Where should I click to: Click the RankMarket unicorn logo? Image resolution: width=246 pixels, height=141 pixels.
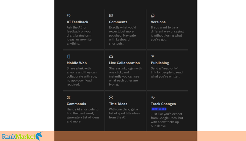[x=22, y=136]
